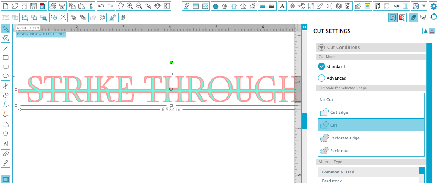Screen dimensions: 437x183
Task: Create a new document with New icon
Action: [6, 6]
